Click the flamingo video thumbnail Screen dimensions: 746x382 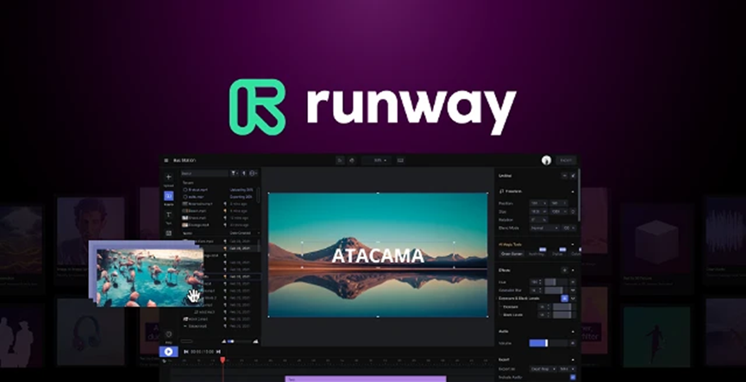150,278
